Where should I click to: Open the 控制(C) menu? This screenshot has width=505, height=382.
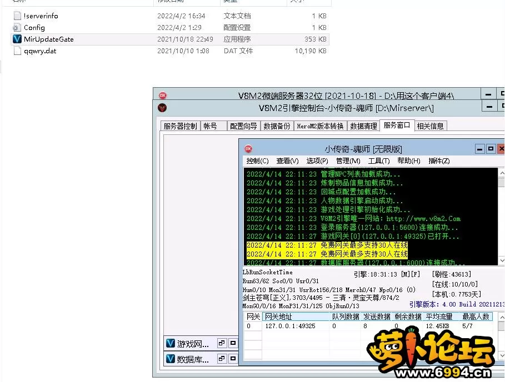point(257,160)
